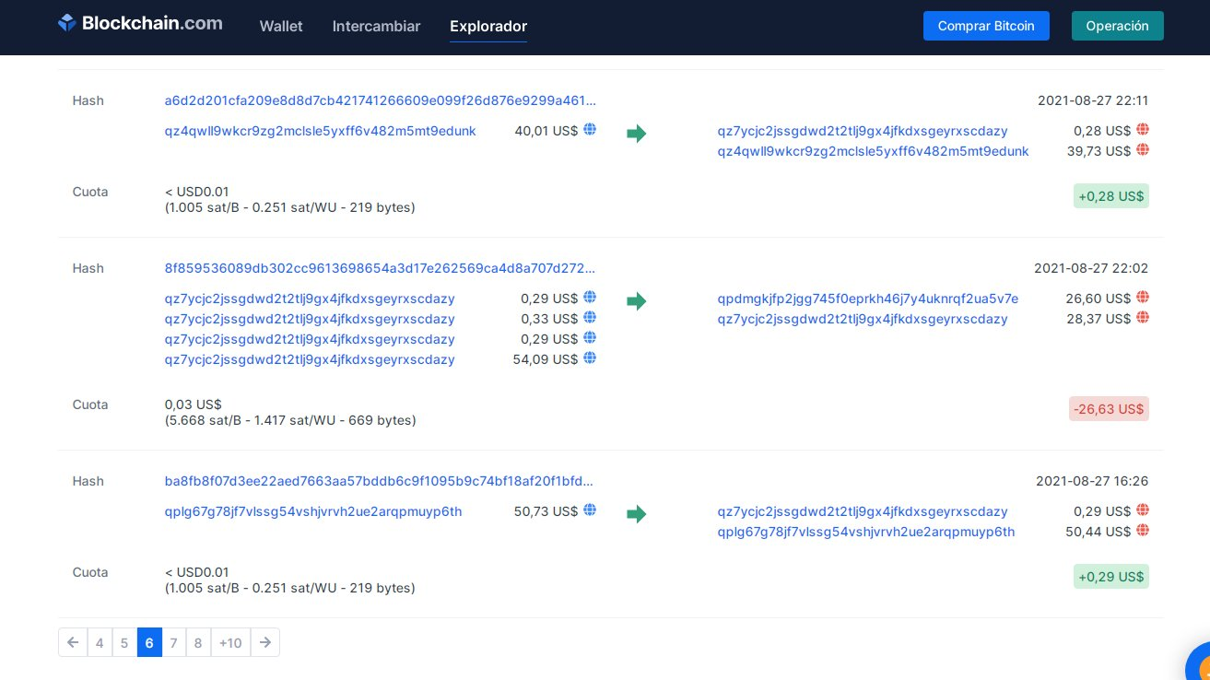Viewport: 1210px width, 680px height.
Task: Click the red globe icon next to 26,60 US$
Action: (x=1143, y=298)
